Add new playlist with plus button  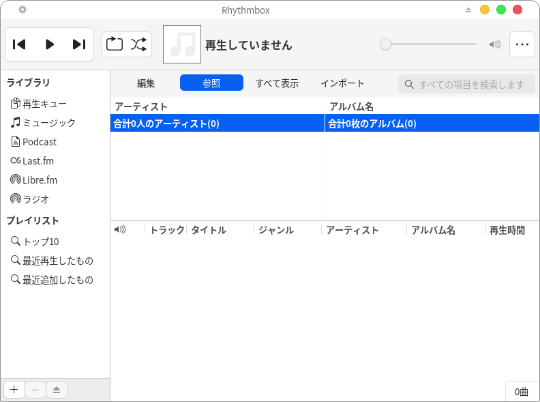(x=14, y=389)
